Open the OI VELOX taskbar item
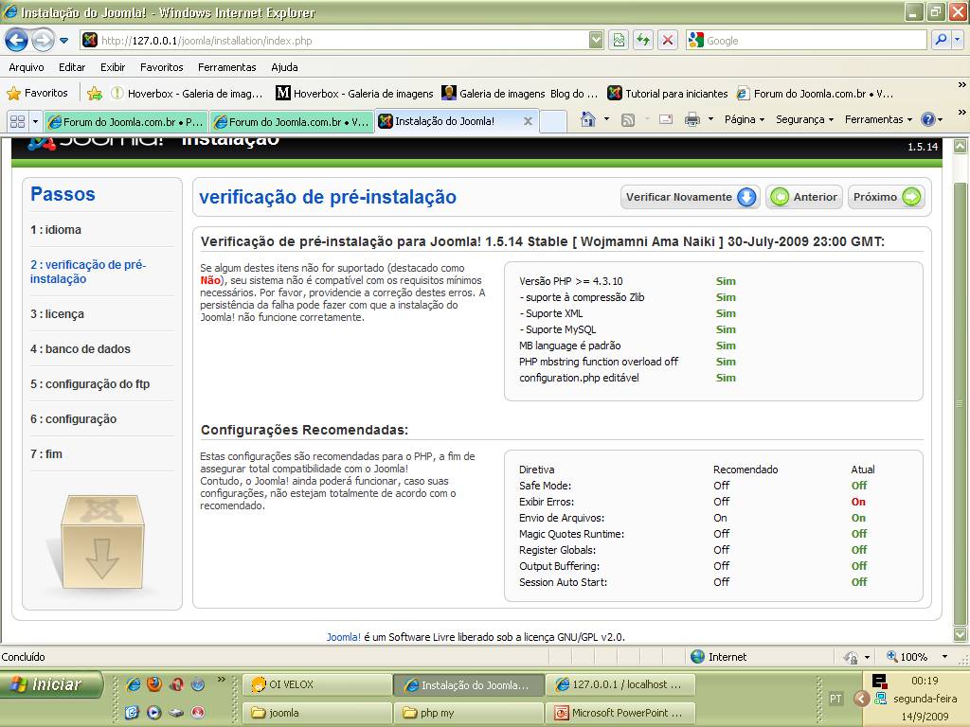This screenshot has height=727, width=970. coord(316,684)
